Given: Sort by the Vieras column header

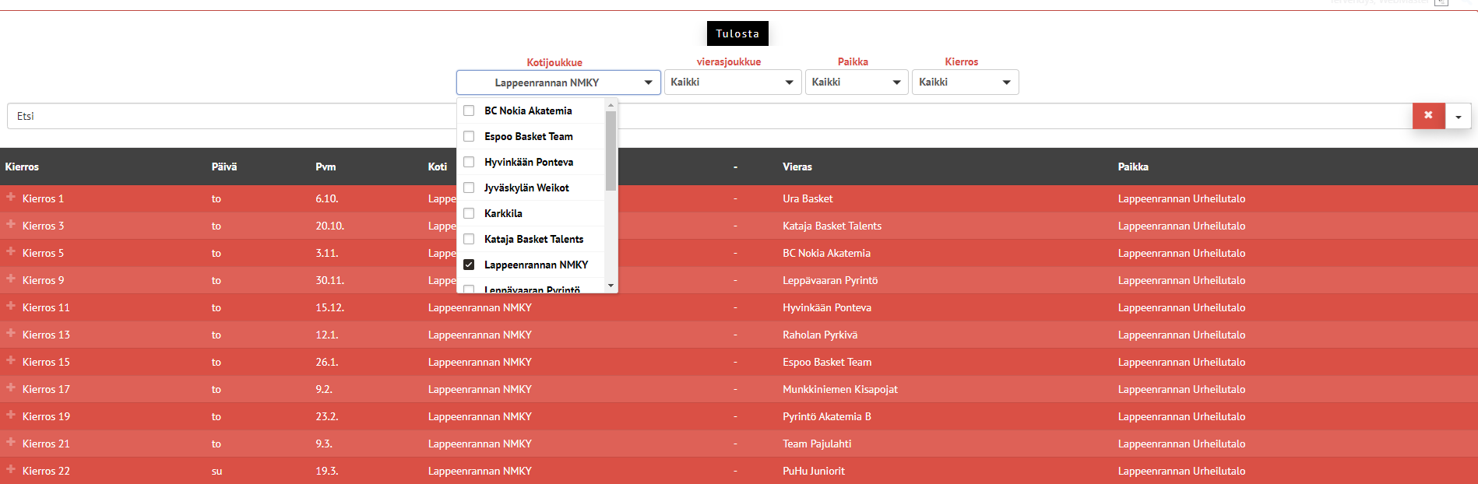Looking at the screenshot, I should (797, 167).
